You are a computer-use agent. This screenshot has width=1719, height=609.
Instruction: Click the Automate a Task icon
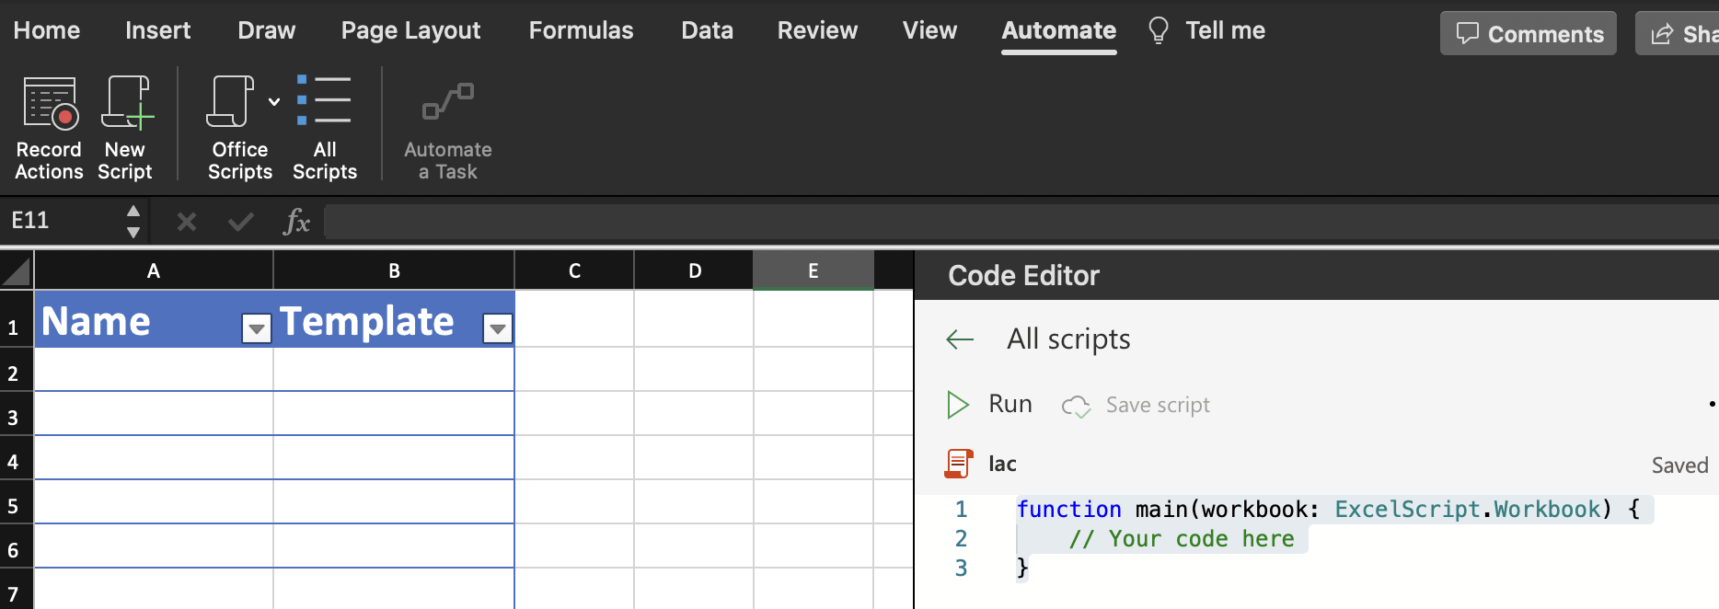(x=448, y=101)
